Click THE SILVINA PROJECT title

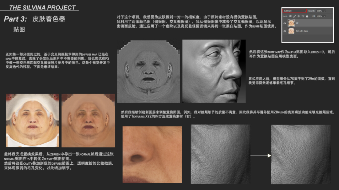click(x=42, y=8)
